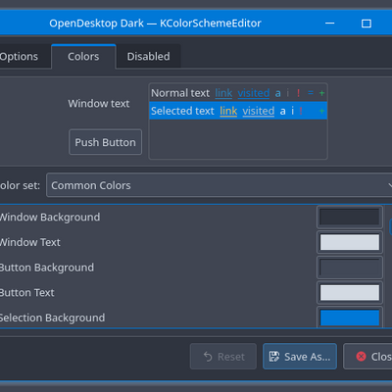Click the Close button in dialog
392x392 pixels.
click(x=367, y=357)
